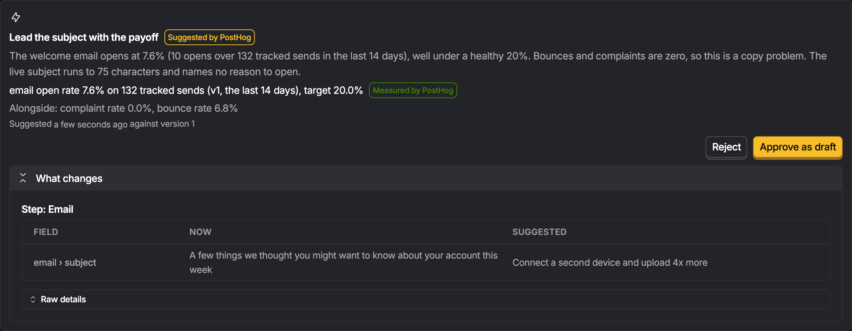Click the Alongside complaint and bounce rate text
852x331 pixels.
pyautogui.click(x=123, y=108)
